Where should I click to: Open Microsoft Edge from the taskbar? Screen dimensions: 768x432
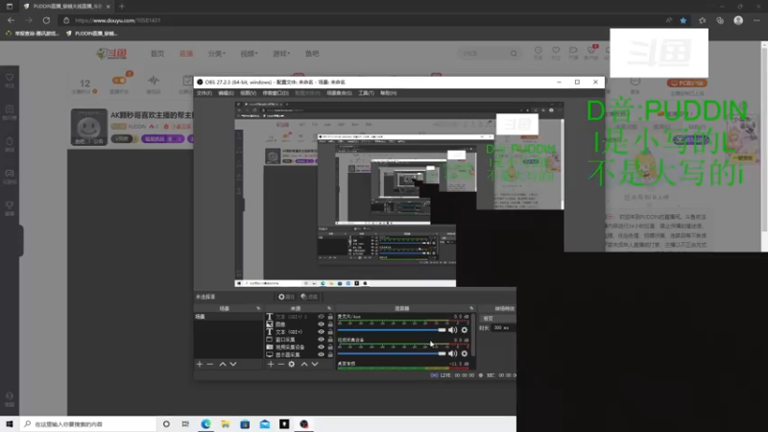coord(205,424)
